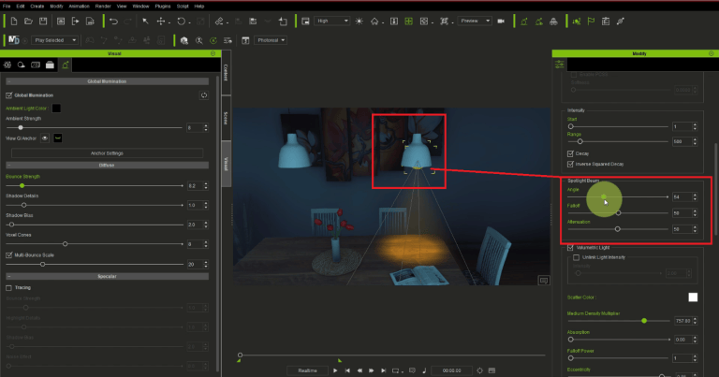Click the sun light icon next to High
The width and height of the screenshot is (719, 377).
pyautogui.click(x=359, y=22)
